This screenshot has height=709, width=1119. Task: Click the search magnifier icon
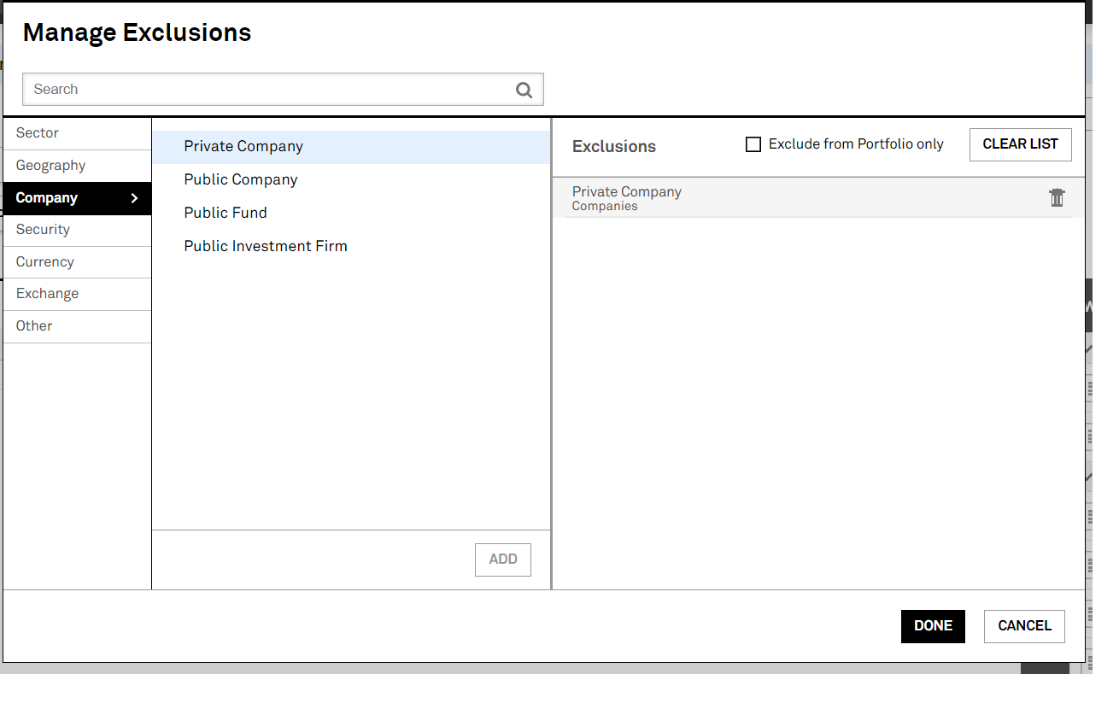pyautogui.click(x=524, y=90)
